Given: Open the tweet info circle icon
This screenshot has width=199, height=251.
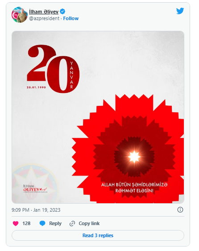Looking at the screenshot, I should [x=180, y=210].
